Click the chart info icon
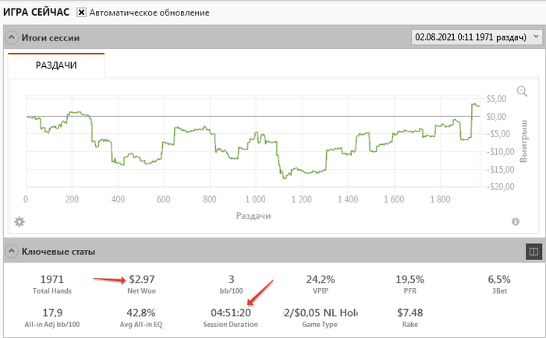 click(x=516, y=222)
